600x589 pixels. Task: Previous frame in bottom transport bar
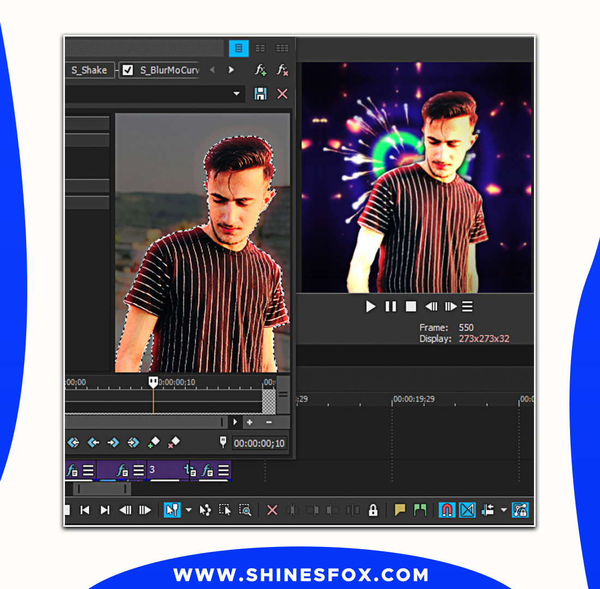[x=125, y=510]
